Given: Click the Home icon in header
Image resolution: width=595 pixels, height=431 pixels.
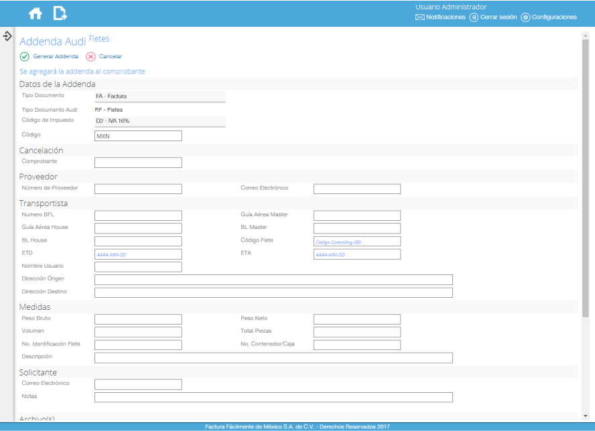Looking at the screenshot, I should point(36,13).
